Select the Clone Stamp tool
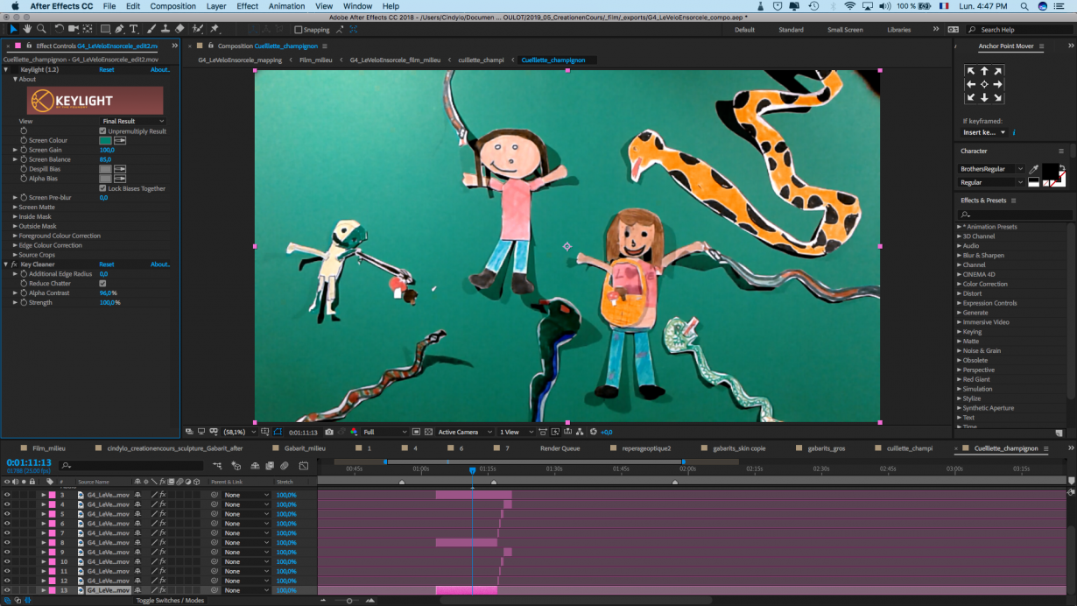The height and width of the screenshot is (606, 1077). (165, 29)
